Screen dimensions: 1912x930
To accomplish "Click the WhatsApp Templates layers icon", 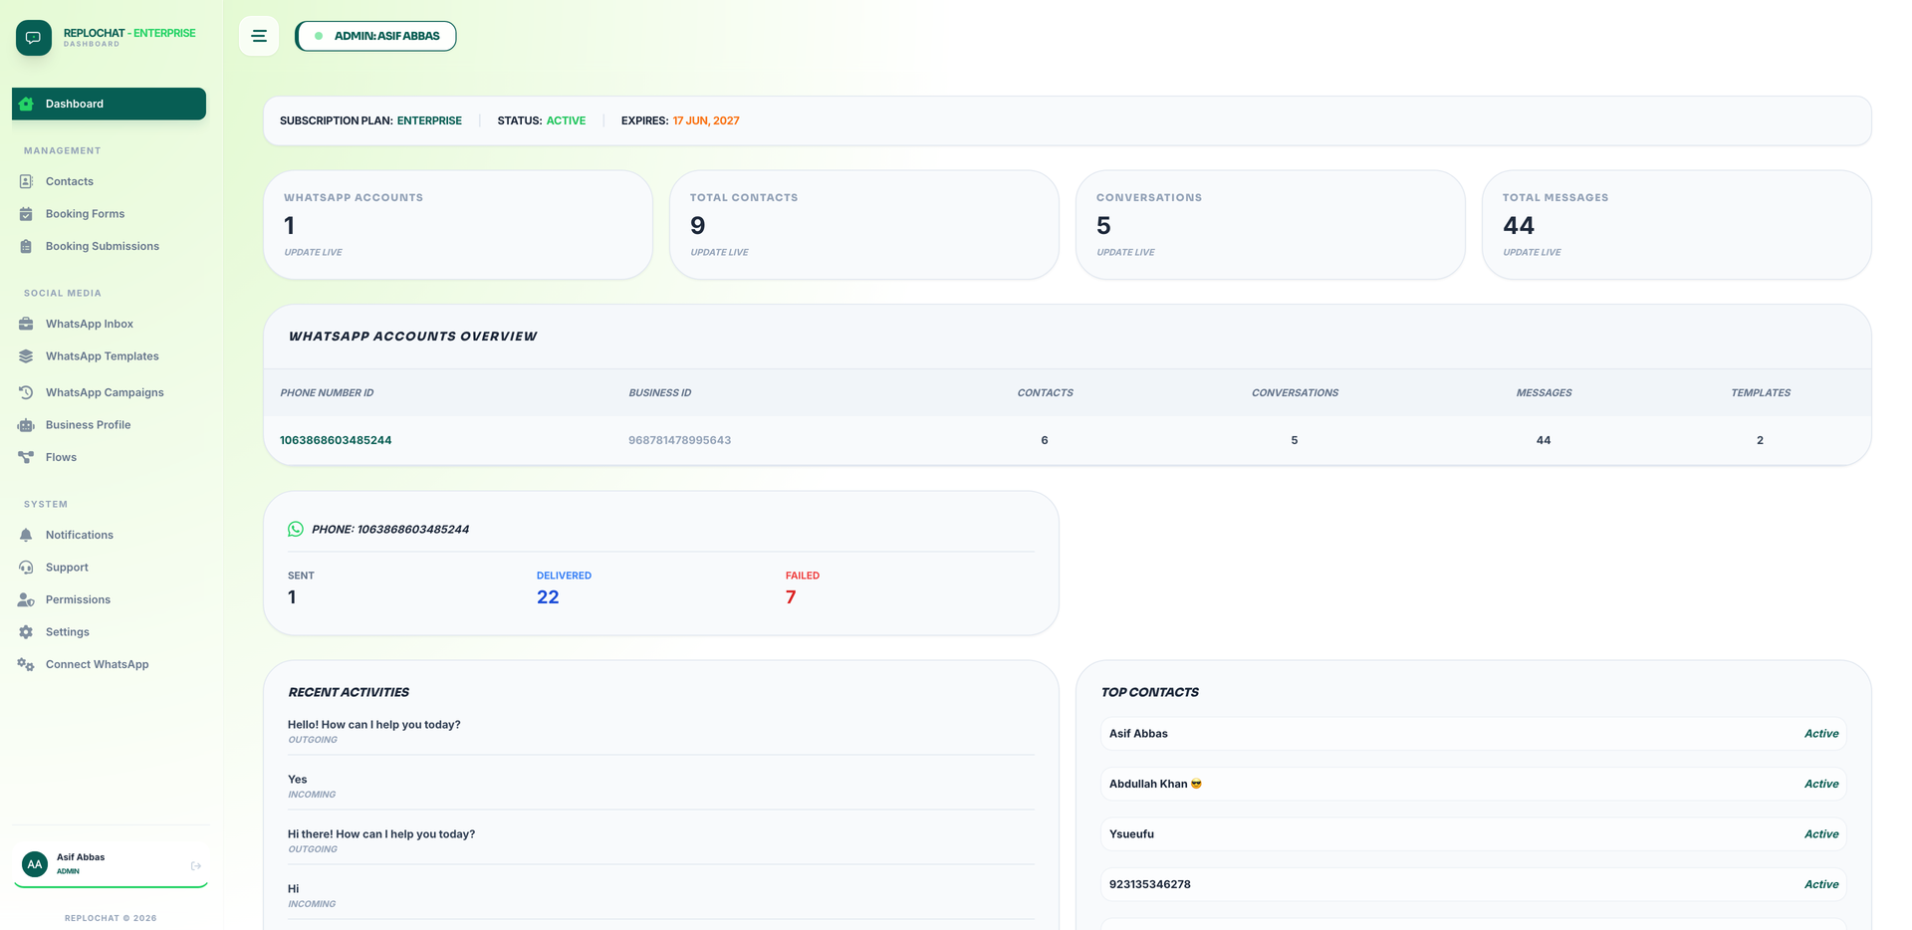I will tap(26, 356).
